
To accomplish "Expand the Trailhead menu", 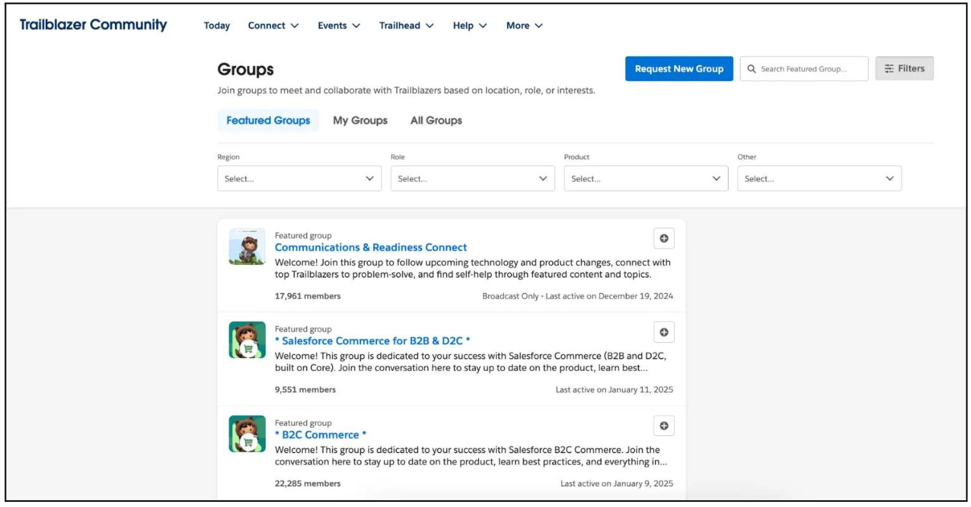I will pyautogui.click(x=406, y=25).
